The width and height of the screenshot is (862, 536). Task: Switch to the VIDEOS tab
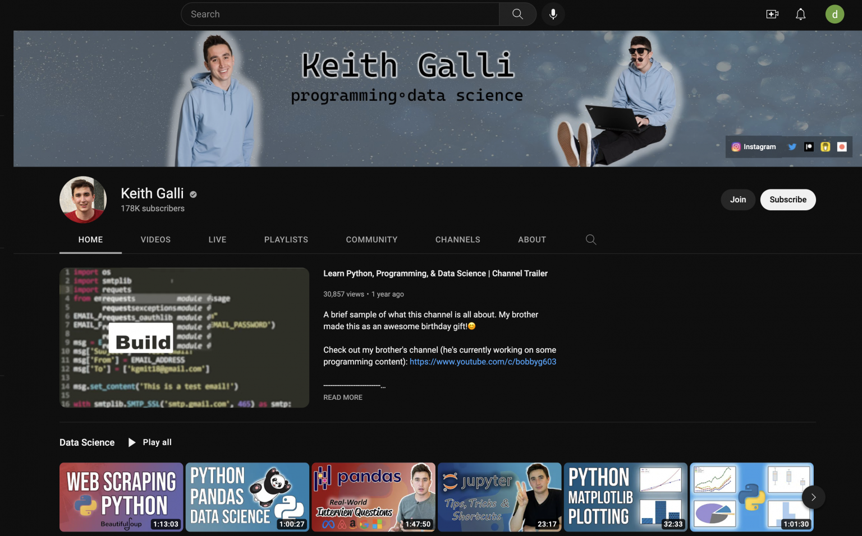pyautogui.click(x=155, y=239)
